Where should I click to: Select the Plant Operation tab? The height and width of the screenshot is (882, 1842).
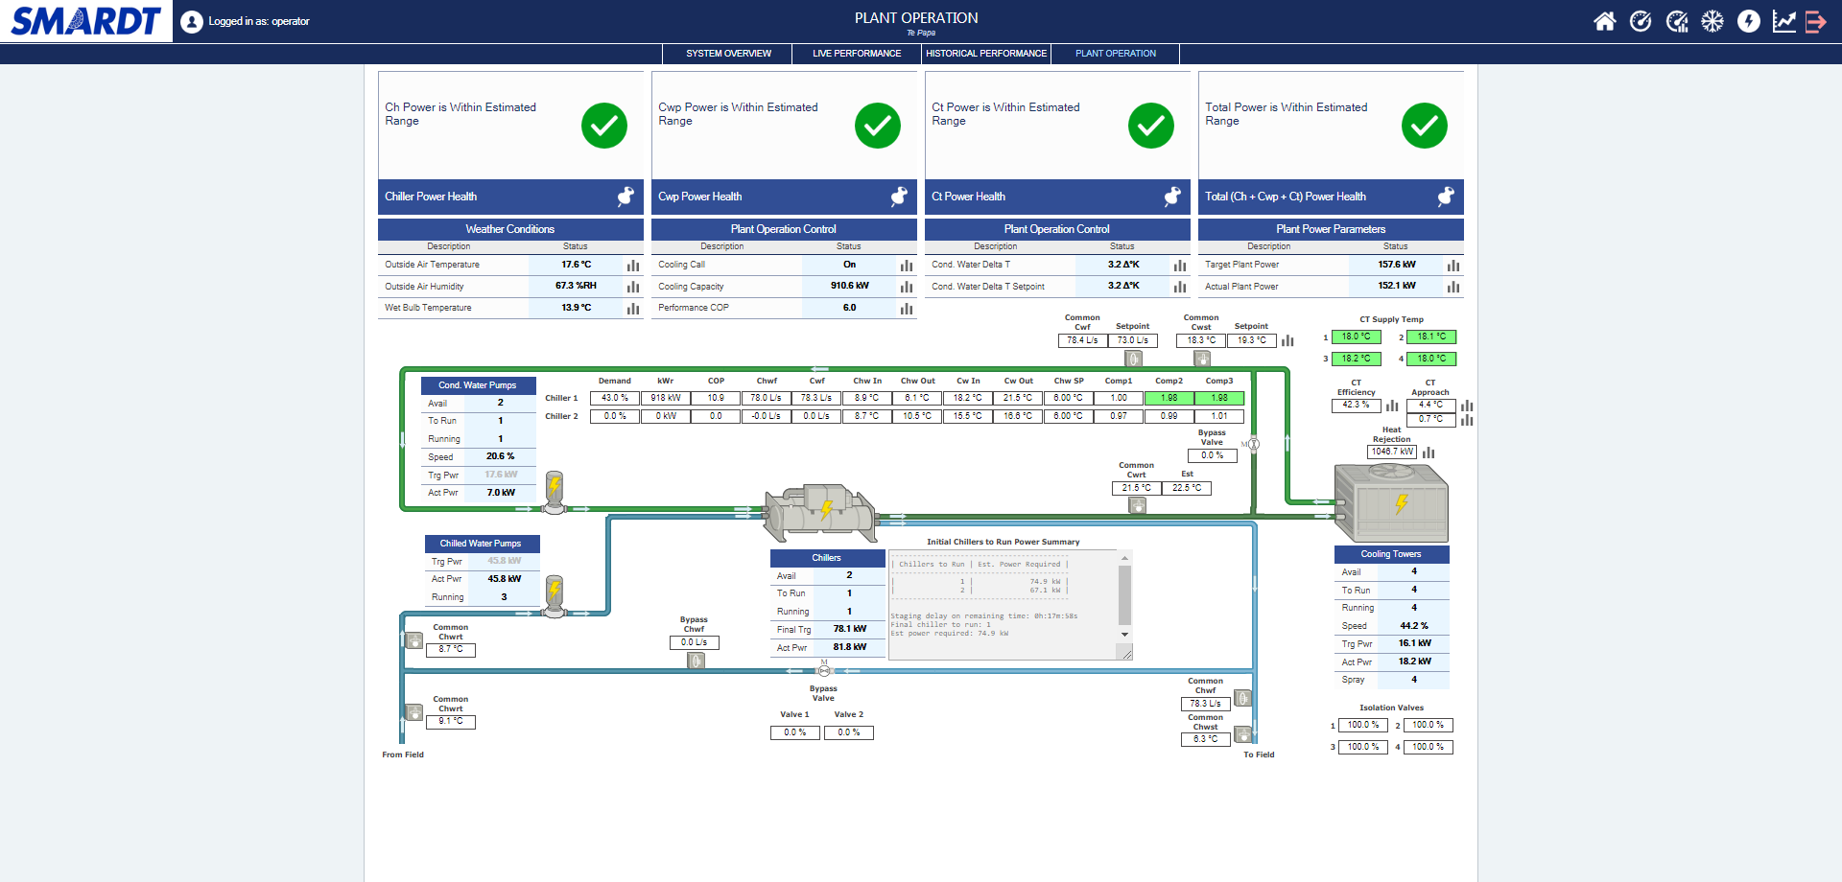coord(1116,54)
